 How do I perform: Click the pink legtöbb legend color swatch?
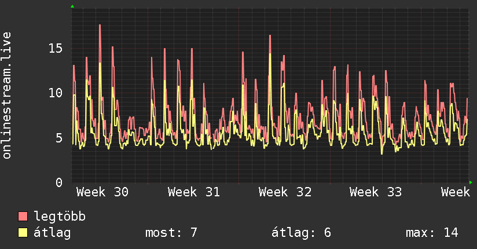pyautogui.click(x=23, y=216)
